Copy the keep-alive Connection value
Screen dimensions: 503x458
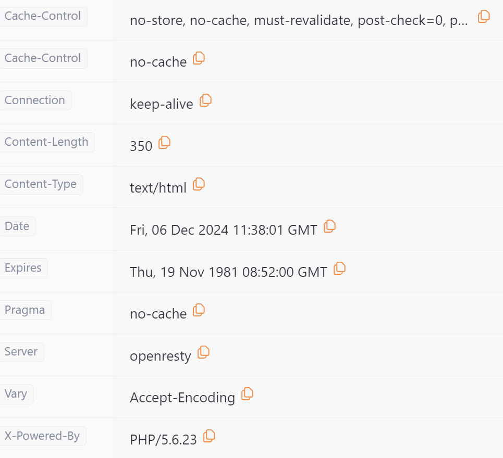[205, 100]
